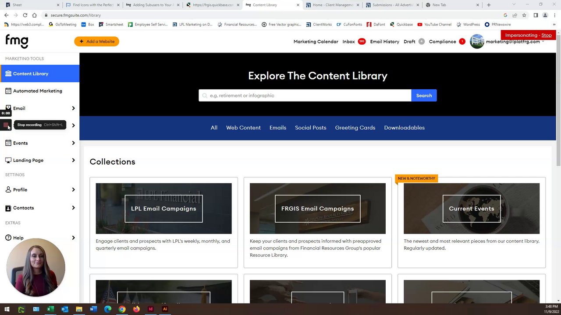Image resolution: width=561 pixels, height=315 pixels.
Task: Select the Social Posts tab
Action: [x=310, y=128]
